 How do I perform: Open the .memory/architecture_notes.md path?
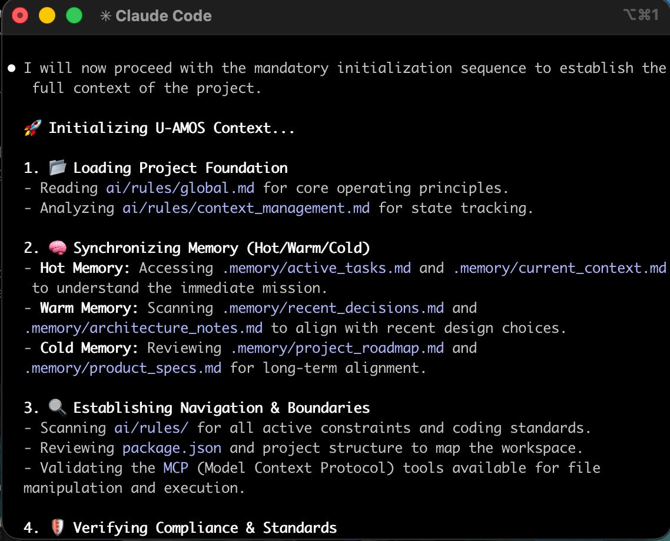(143, 328)
